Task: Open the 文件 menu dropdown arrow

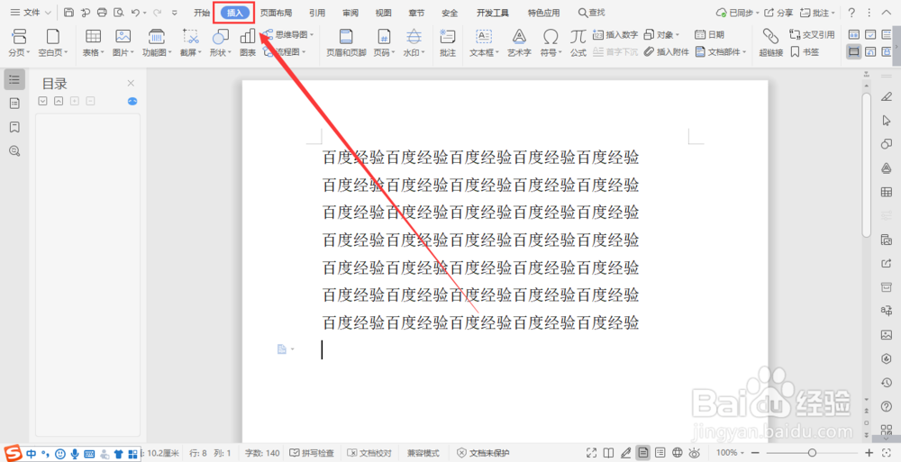Action: pyautogui.click(x=48, y=12)
